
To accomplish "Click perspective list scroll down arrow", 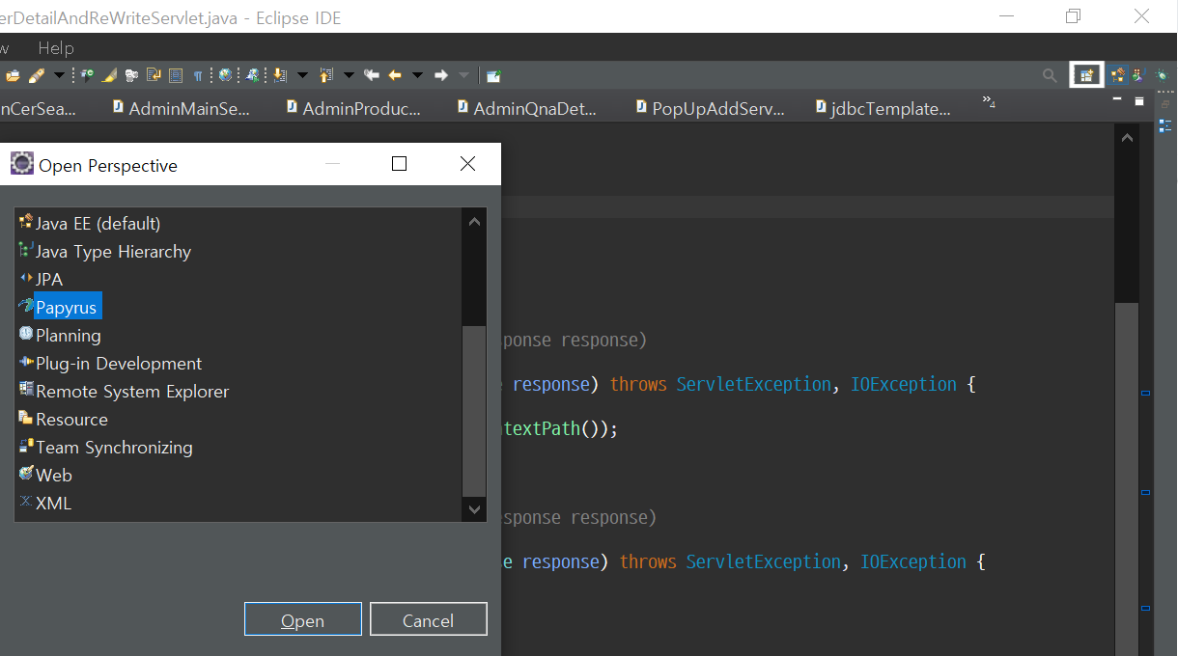I will click(x=474, y=508).
